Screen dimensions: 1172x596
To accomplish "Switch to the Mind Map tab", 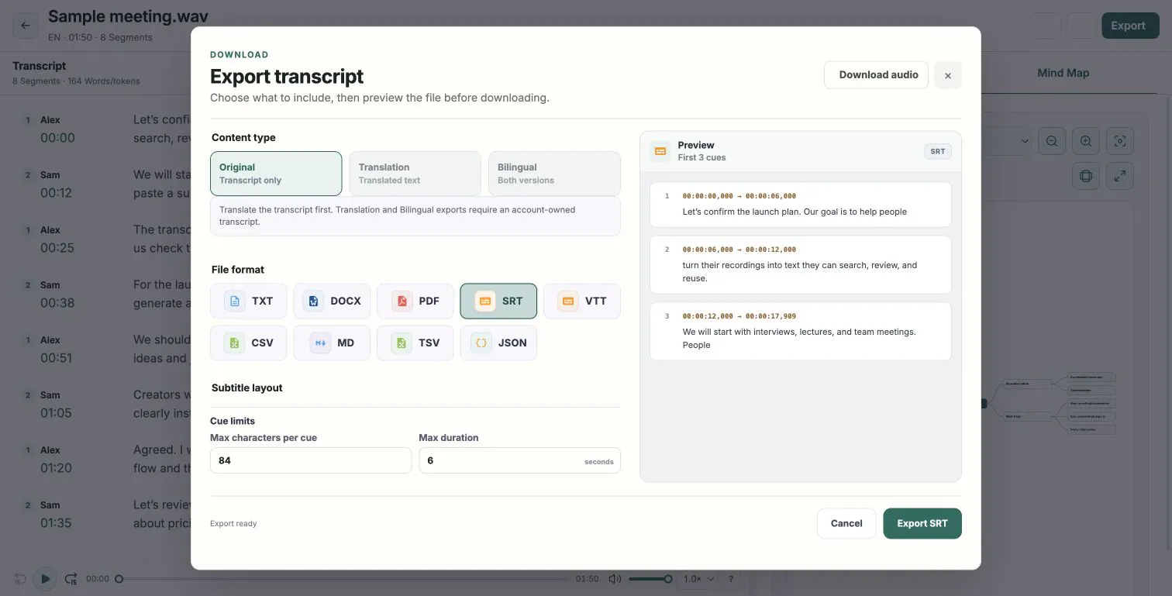I will [1063, 73].
